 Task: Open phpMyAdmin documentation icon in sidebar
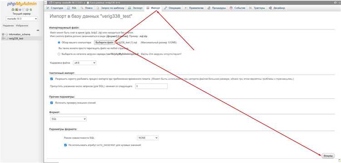[20, 10]
